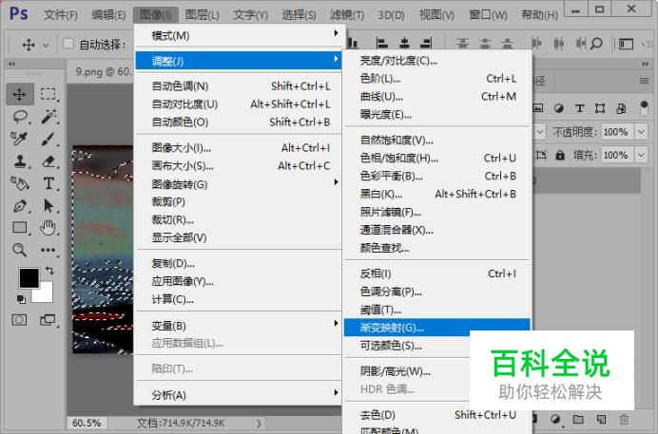This screenshot has height=434, width=658.
Task: Open the Layer menu
Action: [203, 15]
